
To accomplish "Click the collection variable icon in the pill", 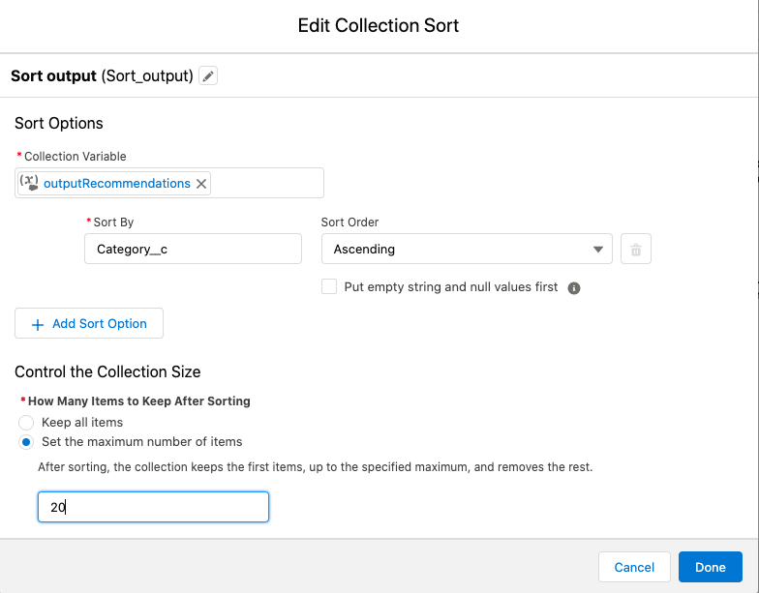I will pyautogui.click(x=29, y=183).
